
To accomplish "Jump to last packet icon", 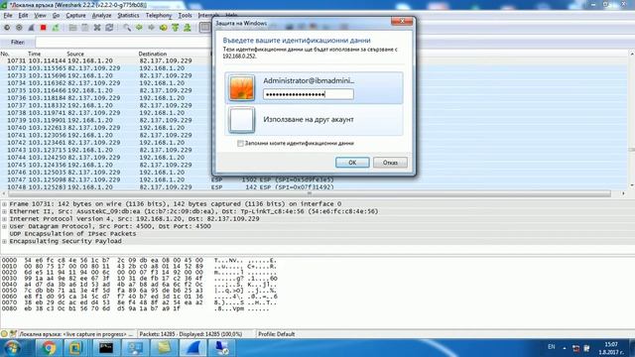I will (x=188, y=28).
